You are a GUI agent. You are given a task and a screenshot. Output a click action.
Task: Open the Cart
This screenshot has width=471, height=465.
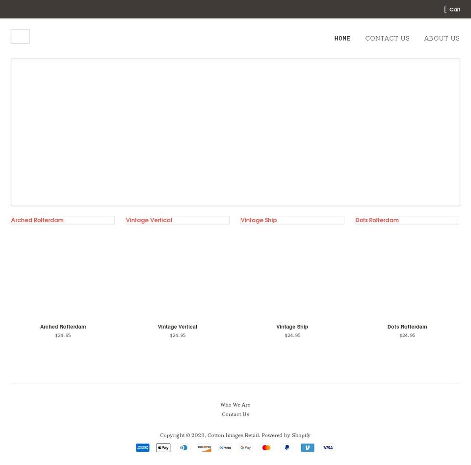tap(452, 9)
